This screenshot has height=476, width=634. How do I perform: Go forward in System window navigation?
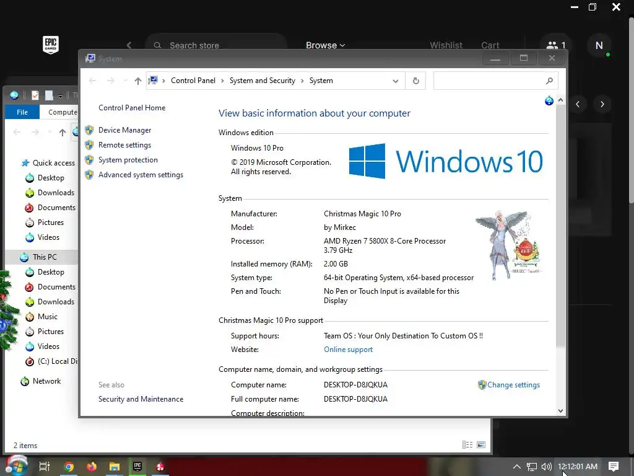click(x=110, y=81)
